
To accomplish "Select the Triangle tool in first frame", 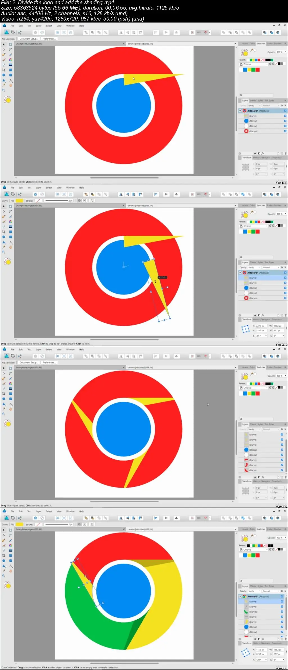I will tap(4, 80).
